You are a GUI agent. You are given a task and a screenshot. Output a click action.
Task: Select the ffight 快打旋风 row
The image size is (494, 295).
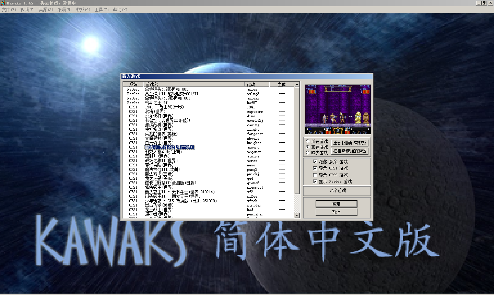(x=209, y=129)
